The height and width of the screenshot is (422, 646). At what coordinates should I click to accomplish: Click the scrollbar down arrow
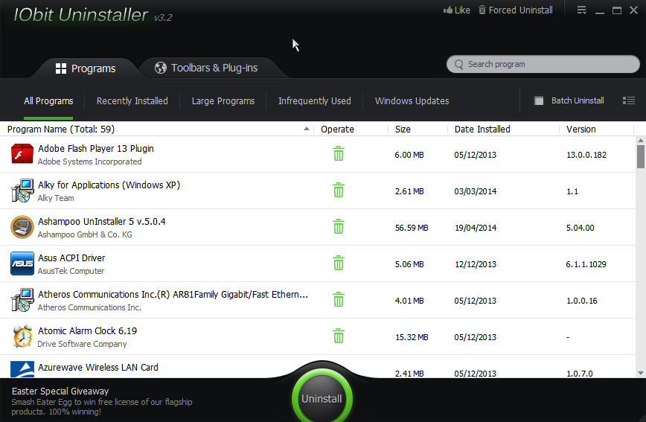641,373
